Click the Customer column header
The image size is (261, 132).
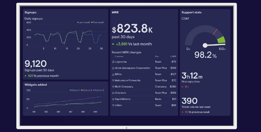click(119, 56)
